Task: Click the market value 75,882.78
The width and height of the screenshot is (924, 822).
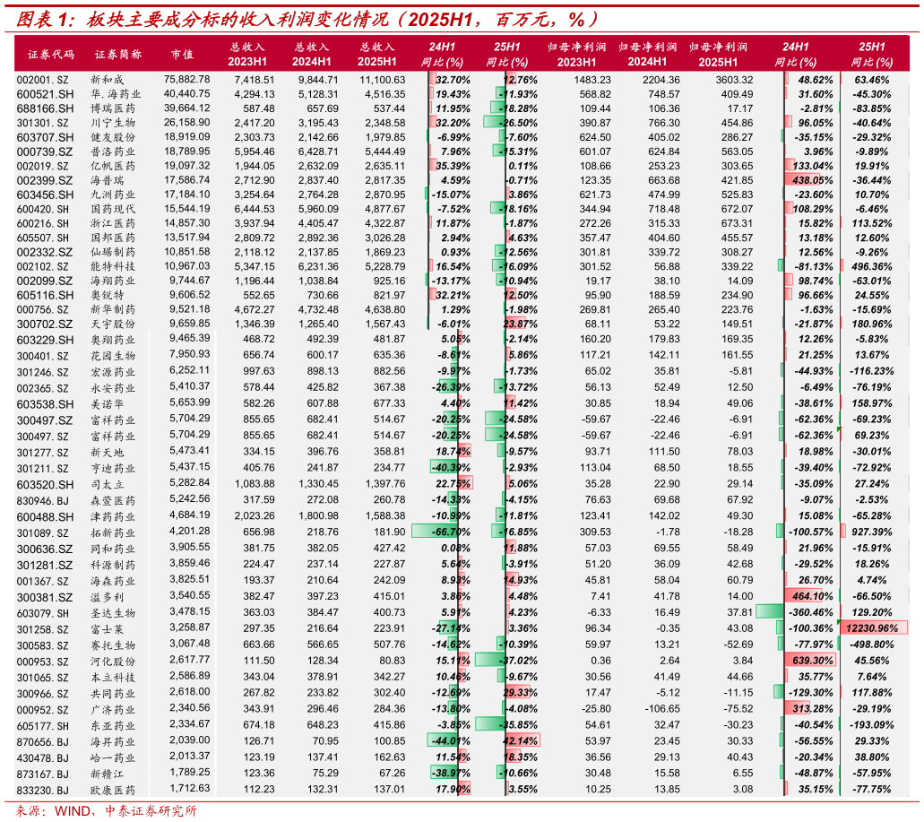Action: pos(186,79)
